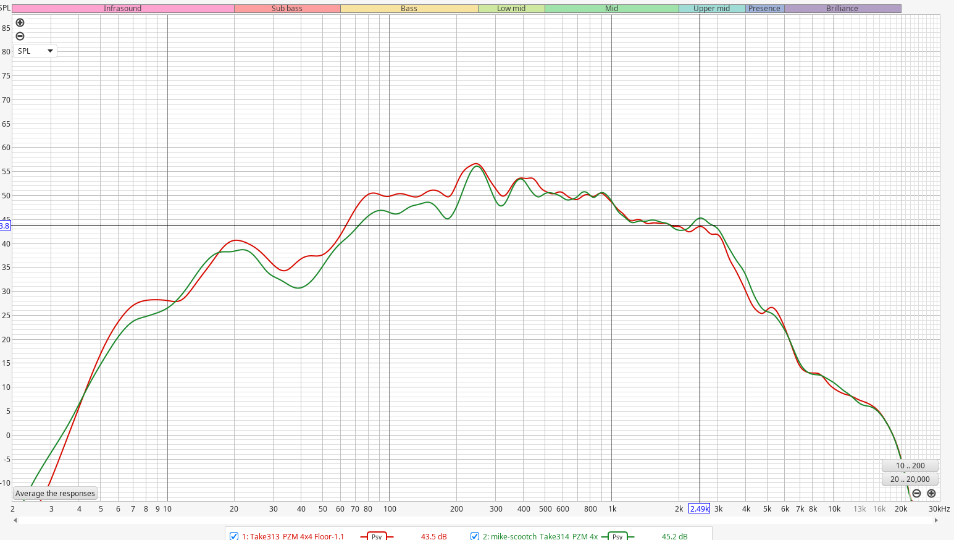Set frequency range to 10 .. 200
The width and height of the screenshot is (954, 540).
910,466
